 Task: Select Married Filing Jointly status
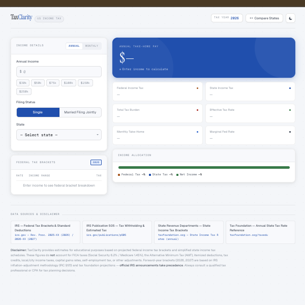click(80, 112)
